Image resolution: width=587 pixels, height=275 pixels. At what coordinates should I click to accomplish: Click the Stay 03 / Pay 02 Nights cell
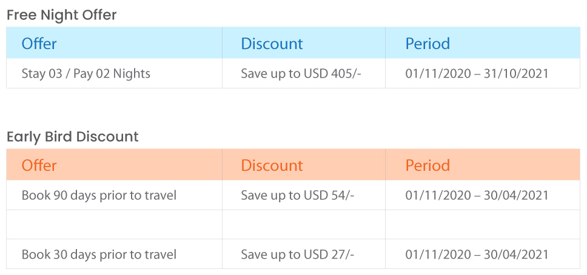click(114, 73)
